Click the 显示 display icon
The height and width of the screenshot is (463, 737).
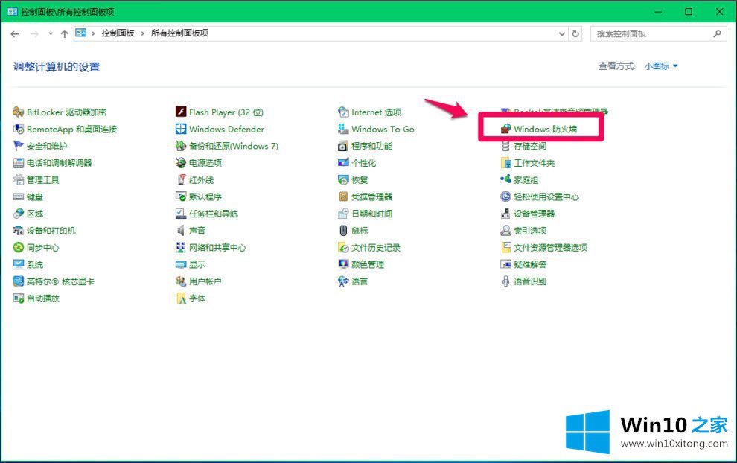coord(181,264)
